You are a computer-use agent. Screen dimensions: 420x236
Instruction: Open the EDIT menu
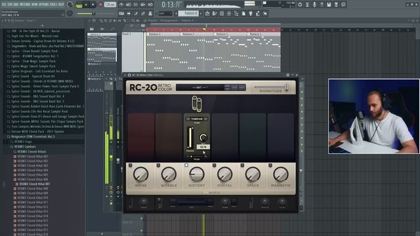click(10, 5)
